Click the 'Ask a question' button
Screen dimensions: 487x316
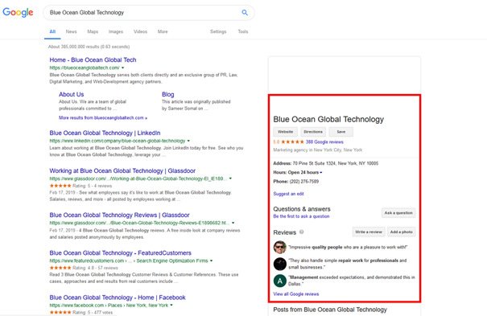(398, 213)
